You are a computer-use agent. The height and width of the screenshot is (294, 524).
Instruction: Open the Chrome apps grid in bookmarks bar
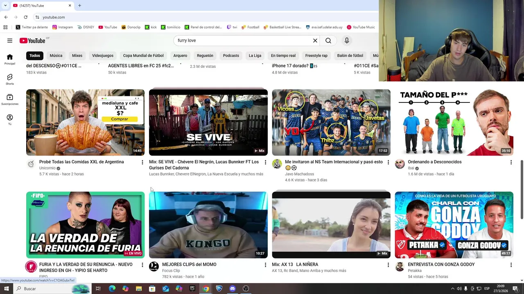click(5, 27)
